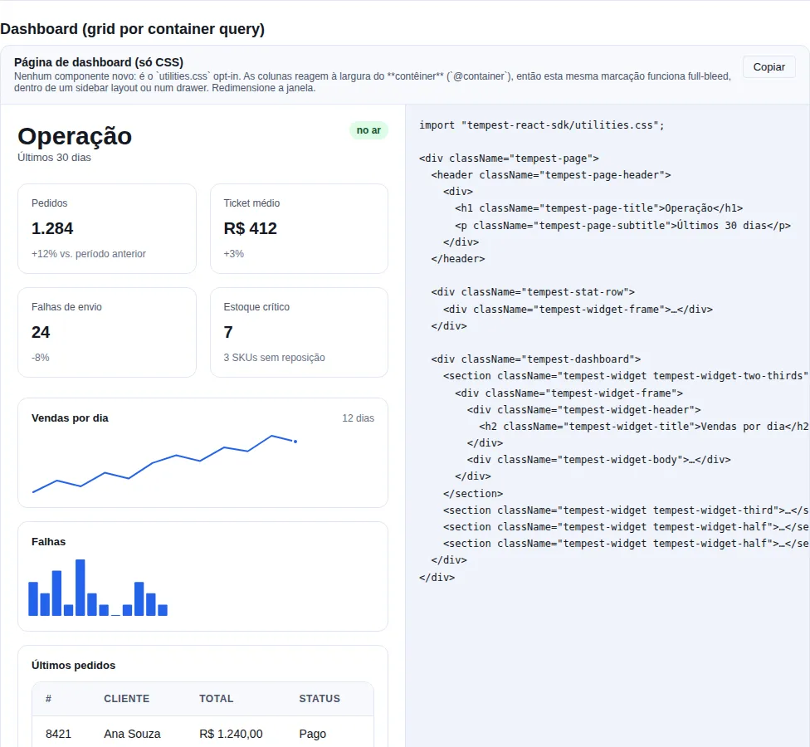Click the Últimos pedidos heading

click(73, 666)
